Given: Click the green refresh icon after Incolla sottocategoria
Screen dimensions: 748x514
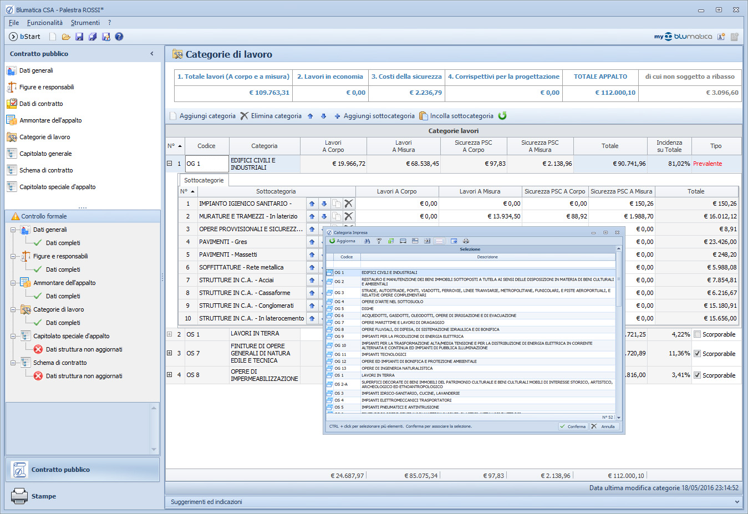Looking at the screenshot, I should [x=502, y=116].
